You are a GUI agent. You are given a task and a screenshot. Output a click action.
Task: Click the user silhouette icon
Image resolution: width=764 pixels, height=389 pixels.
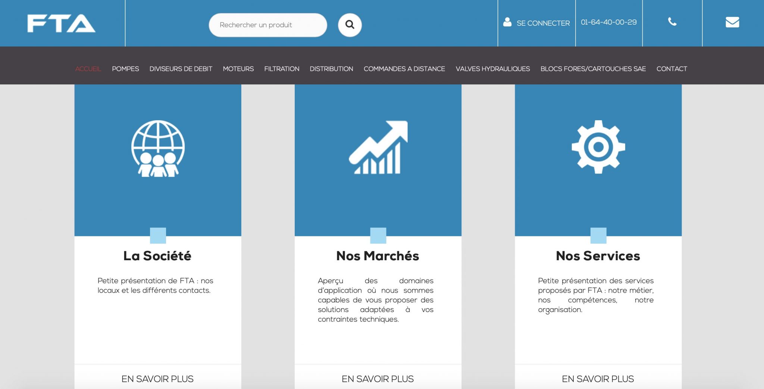tap(507, 22)
